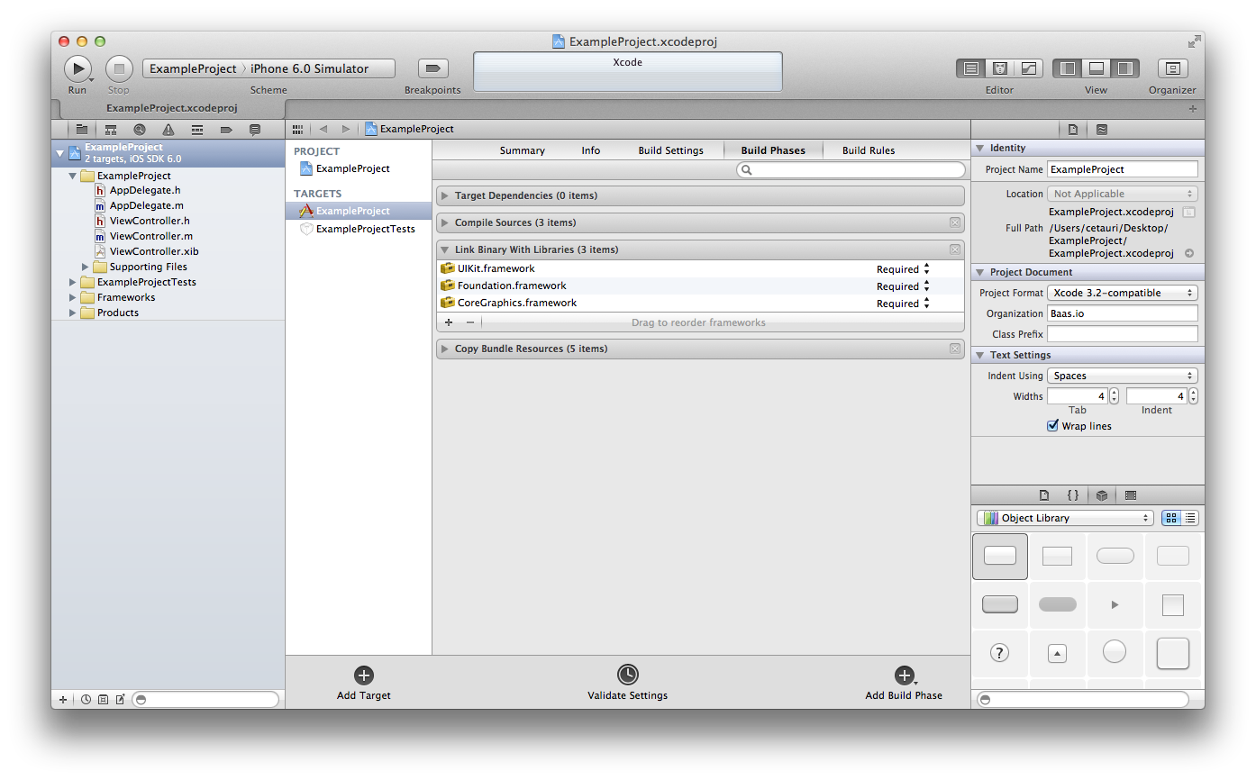Uncheck the Wrap lines checkbox
Viewport: 1256px width, 780px height.
point(1052,426)
